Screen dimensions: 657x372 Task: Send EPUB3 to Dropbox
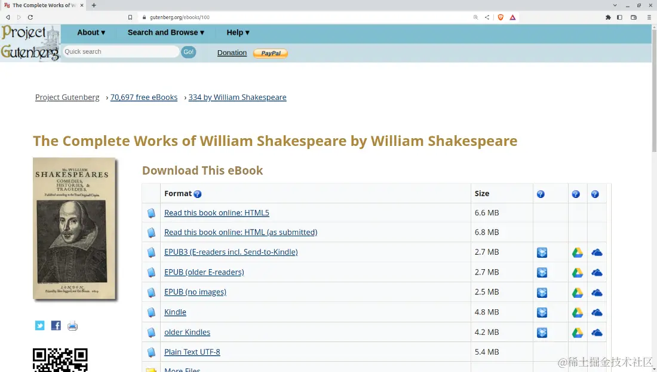pos(542,252)
